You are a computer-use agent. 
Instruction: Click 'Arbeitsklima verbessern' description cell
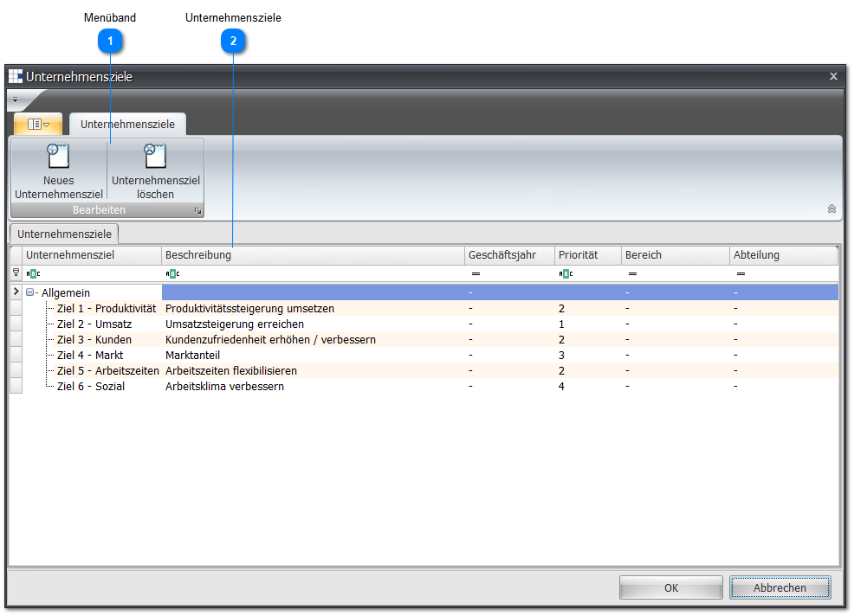[314, 387]
